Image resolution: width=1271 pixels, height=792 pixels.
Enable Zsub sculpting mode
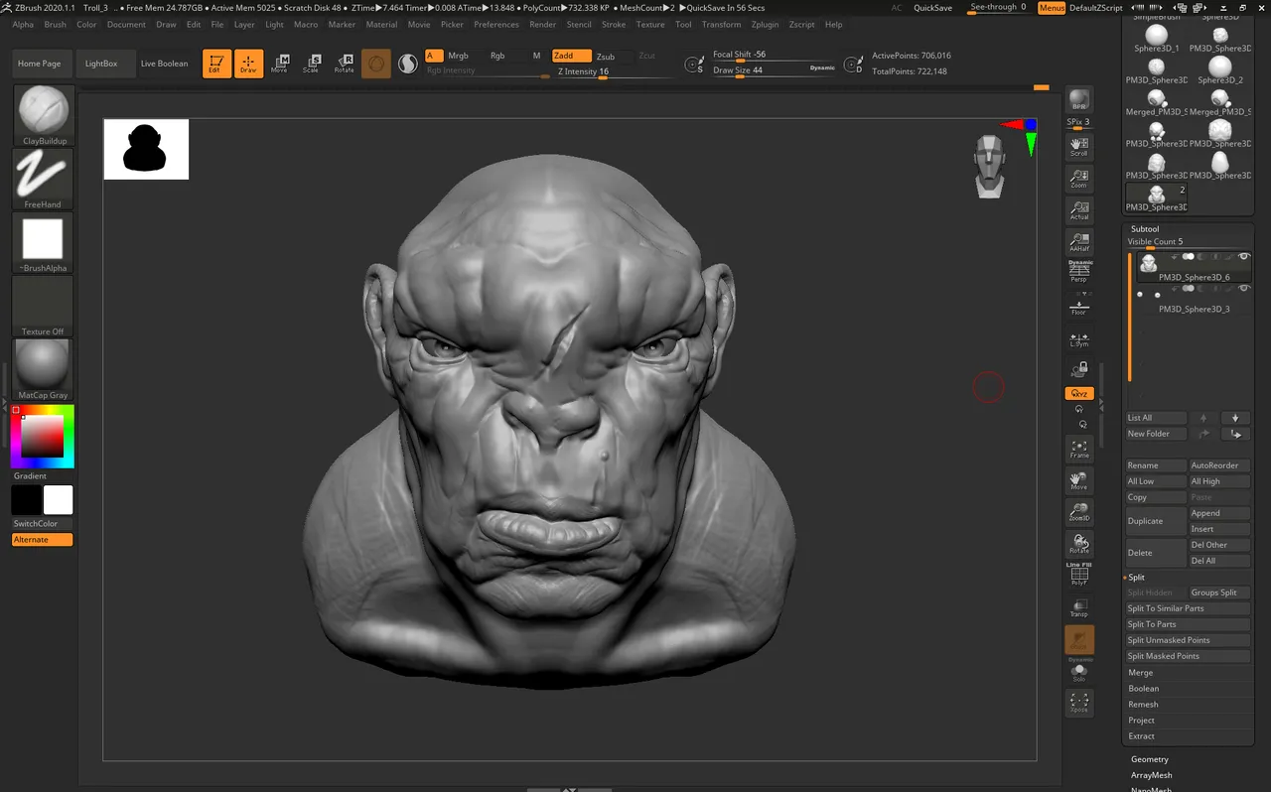(606, 57)
